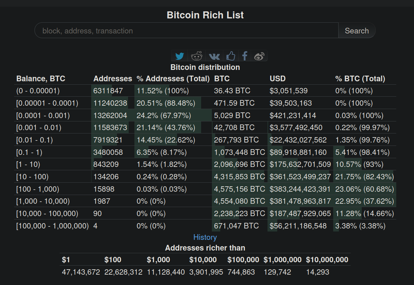Click the 10.57% (93%) cell

click(x=360, y=164)
